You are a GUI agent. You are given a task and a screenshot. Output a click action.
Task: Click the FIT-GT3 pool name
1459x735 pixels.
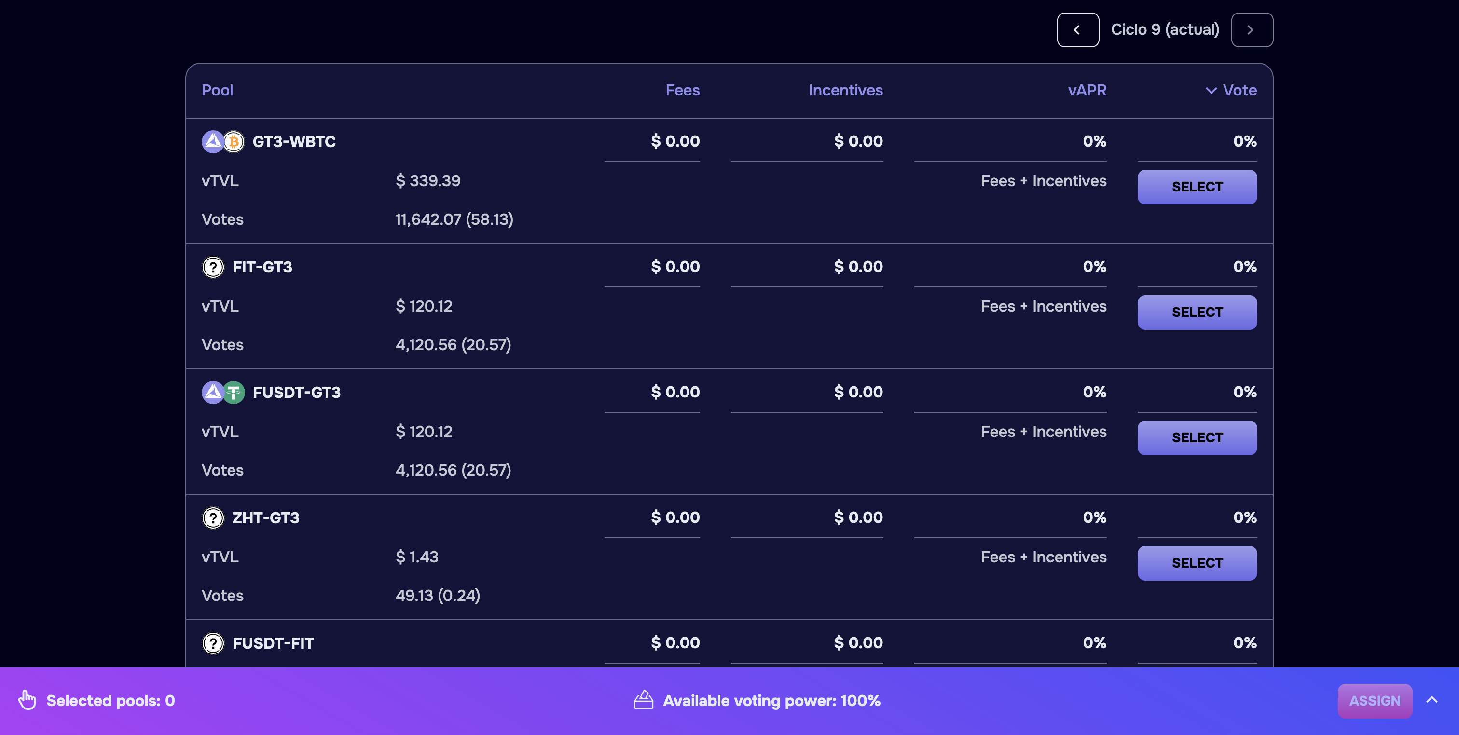[x=262, y=267]
